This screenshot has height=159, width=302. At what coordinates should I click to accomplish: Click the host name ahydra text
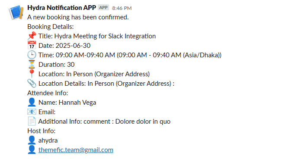pyautogui.click(x=48, y=140)
